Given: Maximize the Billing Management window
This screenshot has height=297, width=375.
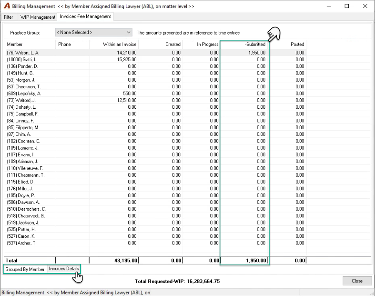Looking at the screenshot, I should 347,6.
